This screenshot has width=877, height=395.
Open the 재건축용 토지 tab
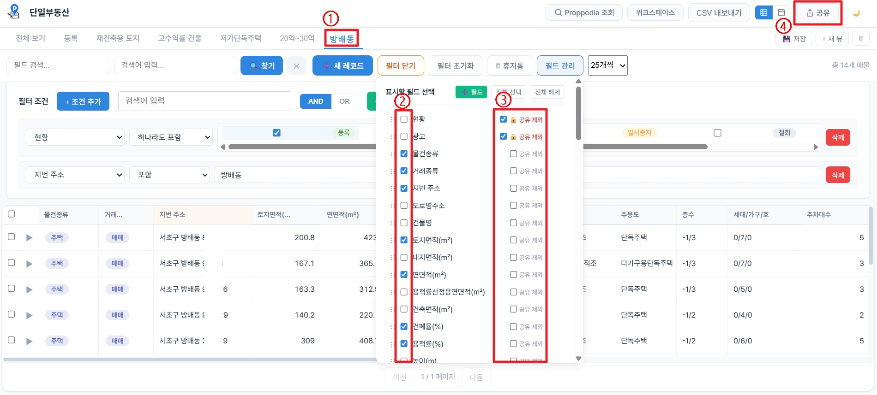pyautogui.click(x=118, y=38)
